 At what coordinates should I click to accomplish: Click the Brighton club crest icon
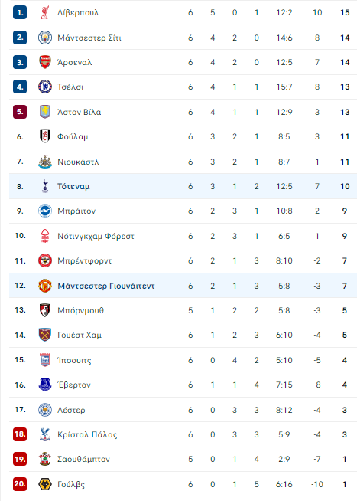coord(45,211)
